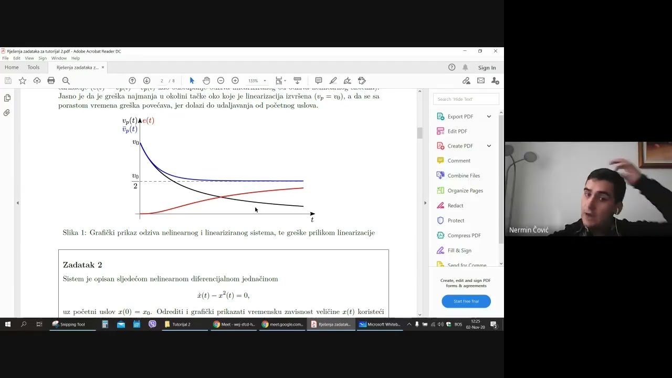The width and height of the screenshot is (672, 378).
Task: Open the Protect tool
Action: [x=456, y=220]
